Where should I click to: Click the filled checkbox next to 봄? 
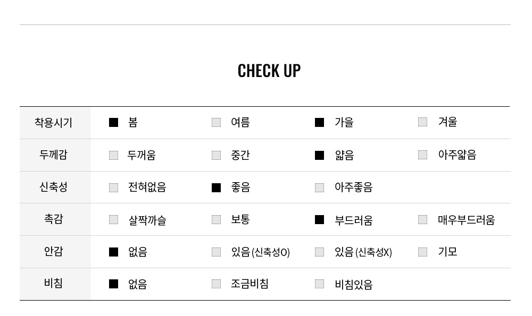click(113, 122)
